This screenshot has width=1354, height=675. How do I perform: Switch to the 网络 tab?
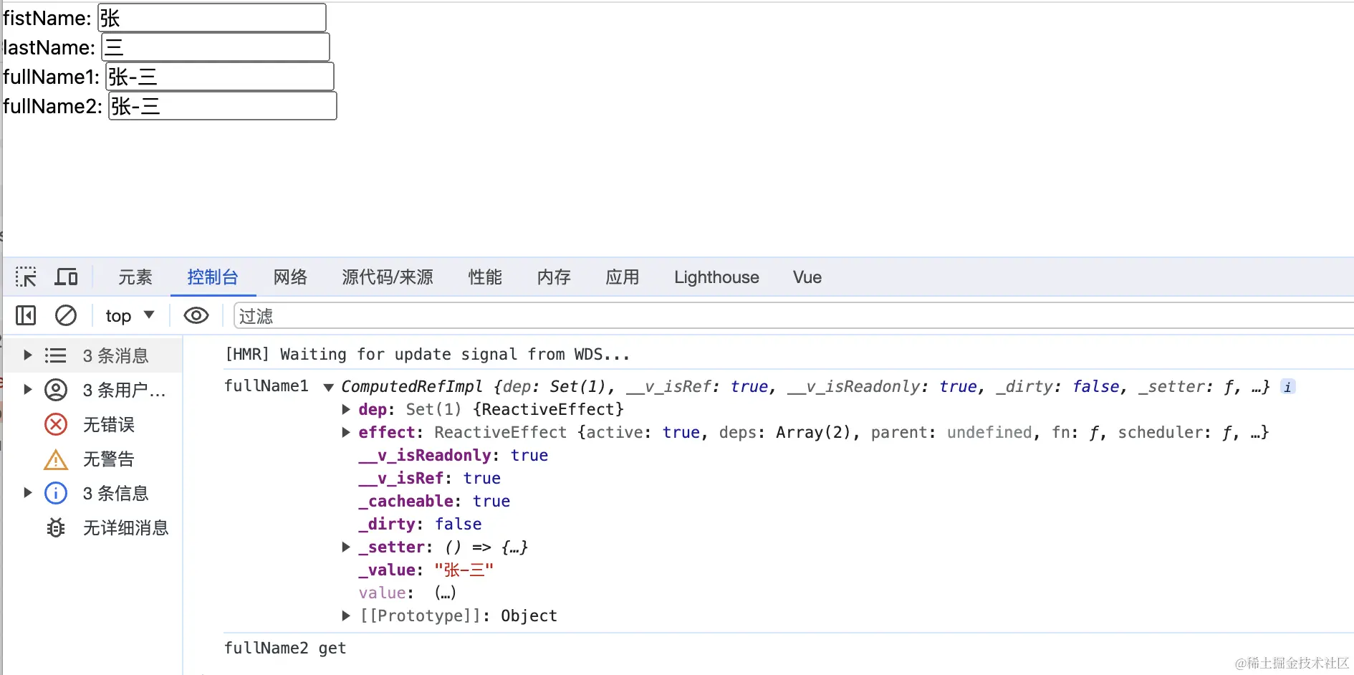tap(290, 277)
